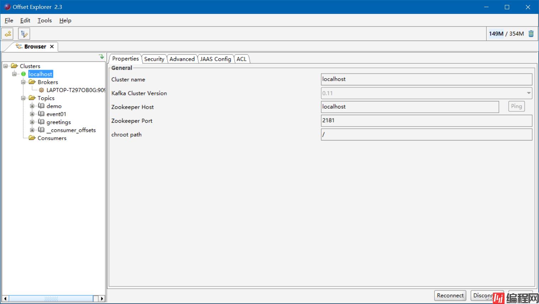539x304 pixels.
Task: Click the Browser tab label
Action: click(x=35, y=47)
